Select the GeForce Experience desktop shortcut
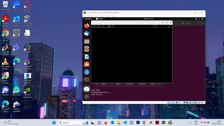Screen dimensions: 224x126 [x=28, y=92]
